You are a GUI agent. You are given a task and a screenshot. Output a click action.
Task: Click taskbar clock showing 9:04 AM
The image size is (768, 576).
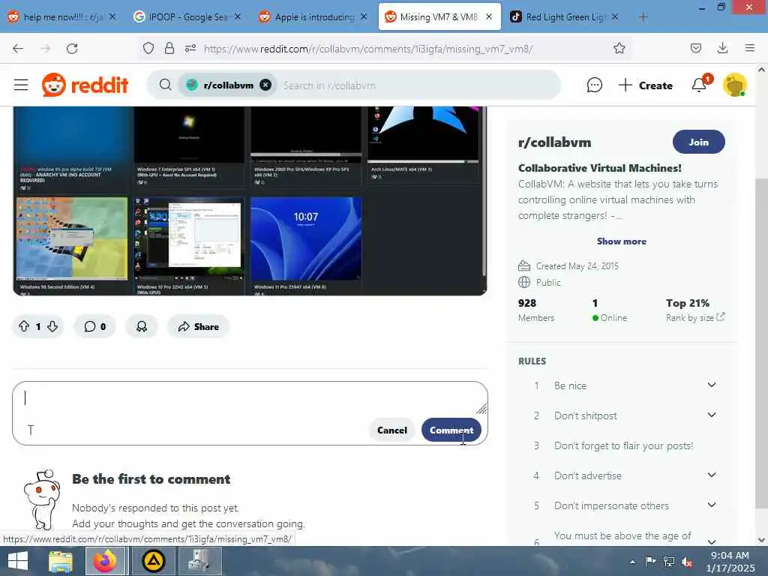point(729,561)
